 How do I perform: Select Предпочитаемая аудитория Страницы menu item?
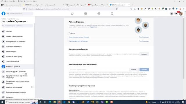click(x=17, y=77)
